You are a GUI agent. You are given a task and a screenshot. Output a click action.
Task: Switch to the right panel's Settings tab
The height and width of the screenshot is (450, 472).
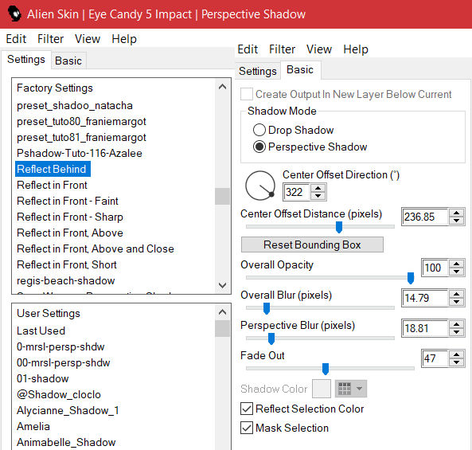click(x=258, y=71)
